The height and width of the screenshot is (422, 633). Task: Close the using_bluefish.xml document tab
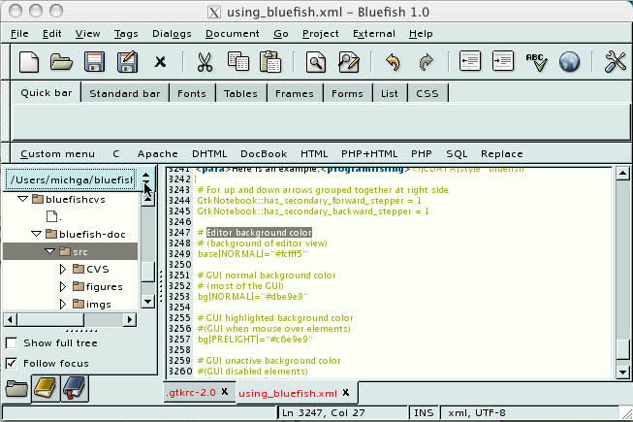pyautogui.click(x=346, y=393)
